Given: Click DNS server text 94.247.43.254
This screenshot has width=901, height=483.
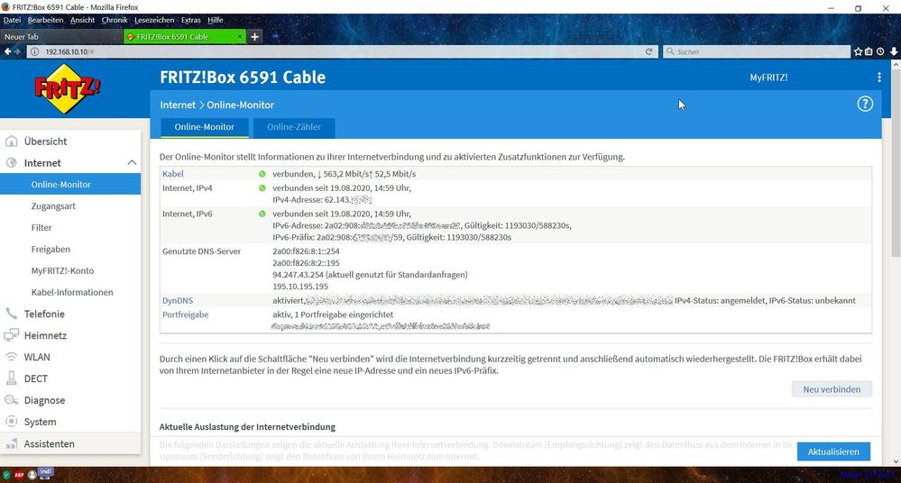Looking at the screenshot, I should click(298, 275).
